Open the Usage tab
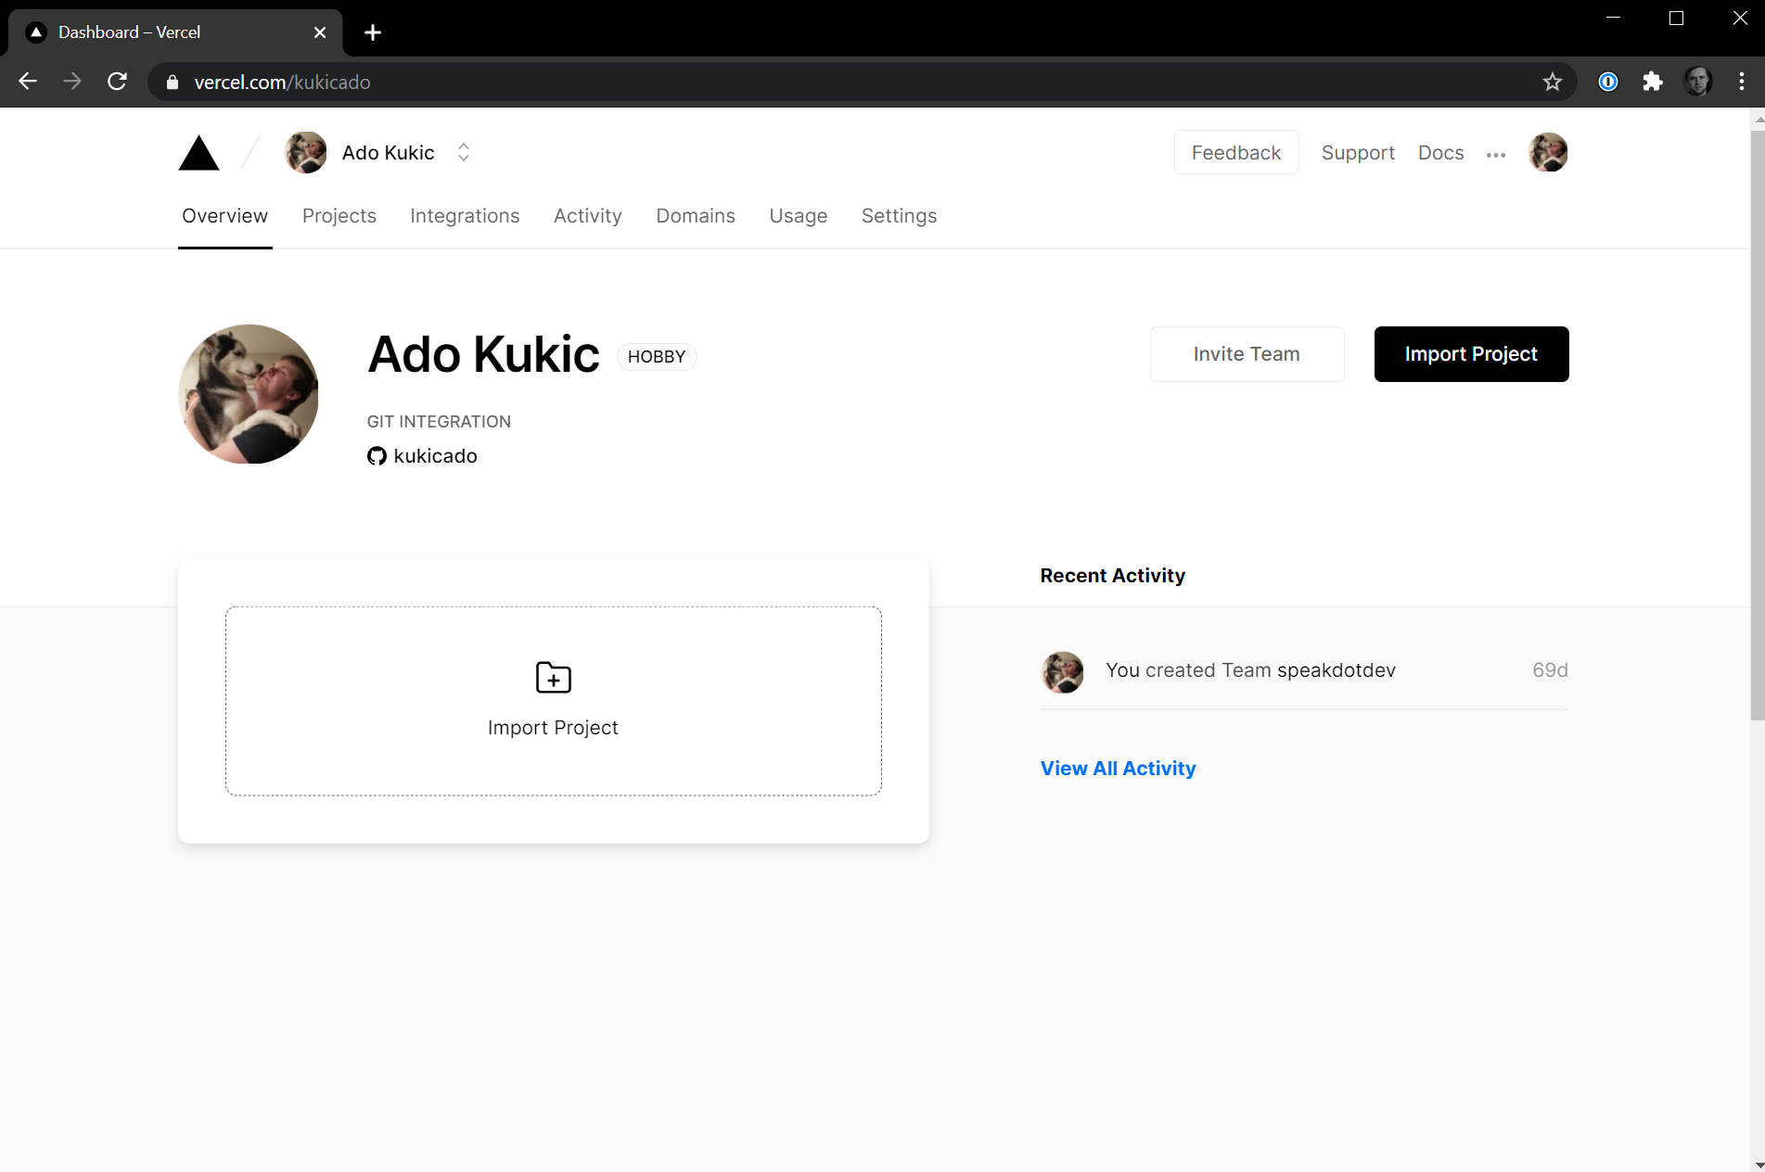The height and width of the screenshot is (1172, 1765). coord(799,216)
